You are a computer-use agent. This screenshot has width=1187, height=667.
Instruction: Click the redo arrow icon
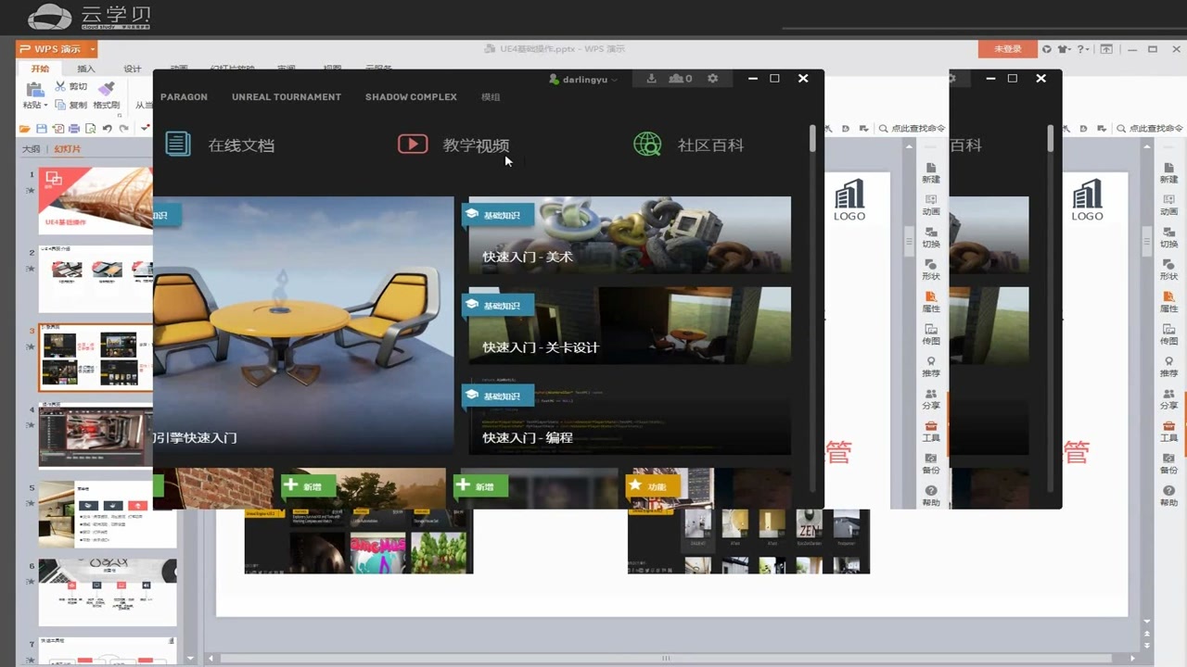(x=124, y=128)
